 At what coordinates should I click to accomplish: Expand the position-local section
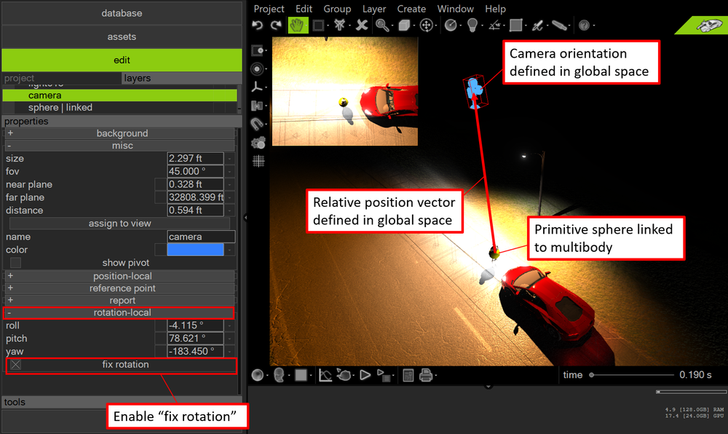pyautogui.click(x=120, y=276)
